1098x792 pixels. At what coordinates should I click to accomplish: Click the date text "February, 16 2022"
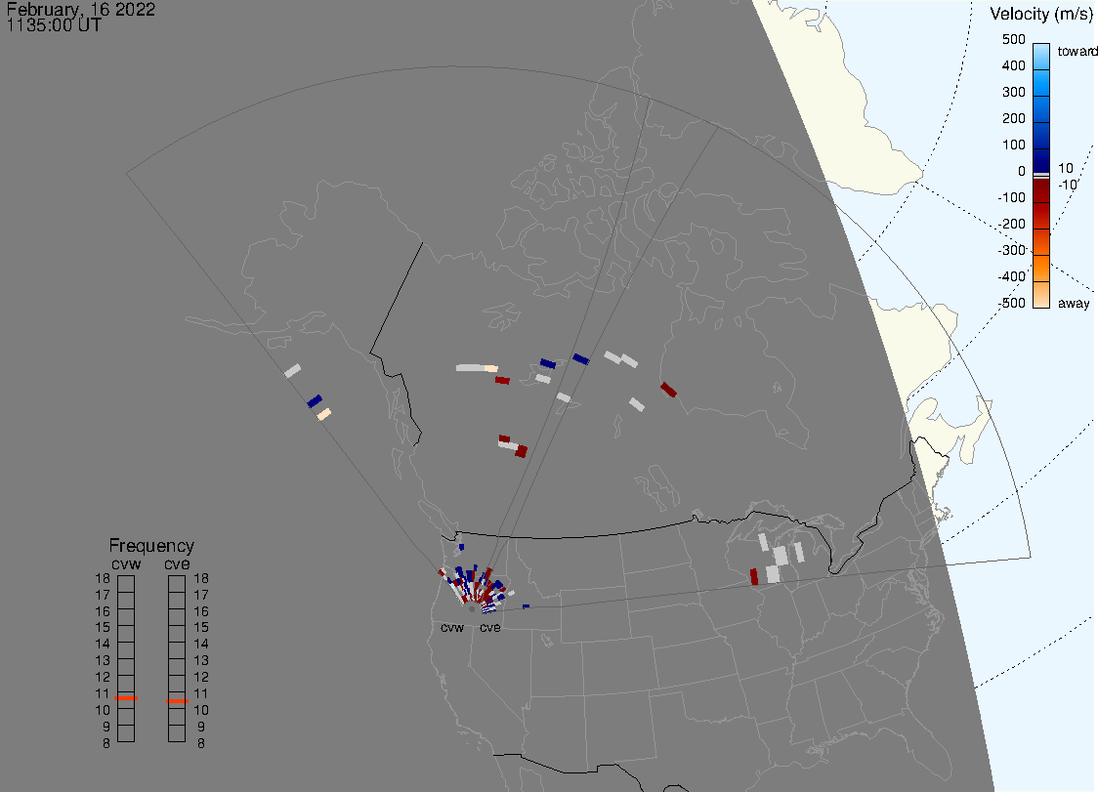(80, 11)
